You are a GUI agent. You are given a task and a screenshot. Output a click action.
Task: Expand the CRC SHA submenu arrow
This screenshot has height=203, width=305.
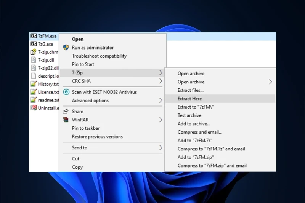tap(161, 81)
